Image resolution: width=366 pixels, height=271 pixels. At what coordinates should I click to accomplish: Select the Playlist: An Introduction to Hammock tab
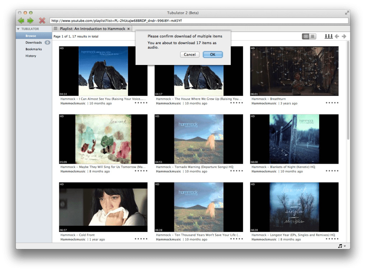[x=93, y=29]
